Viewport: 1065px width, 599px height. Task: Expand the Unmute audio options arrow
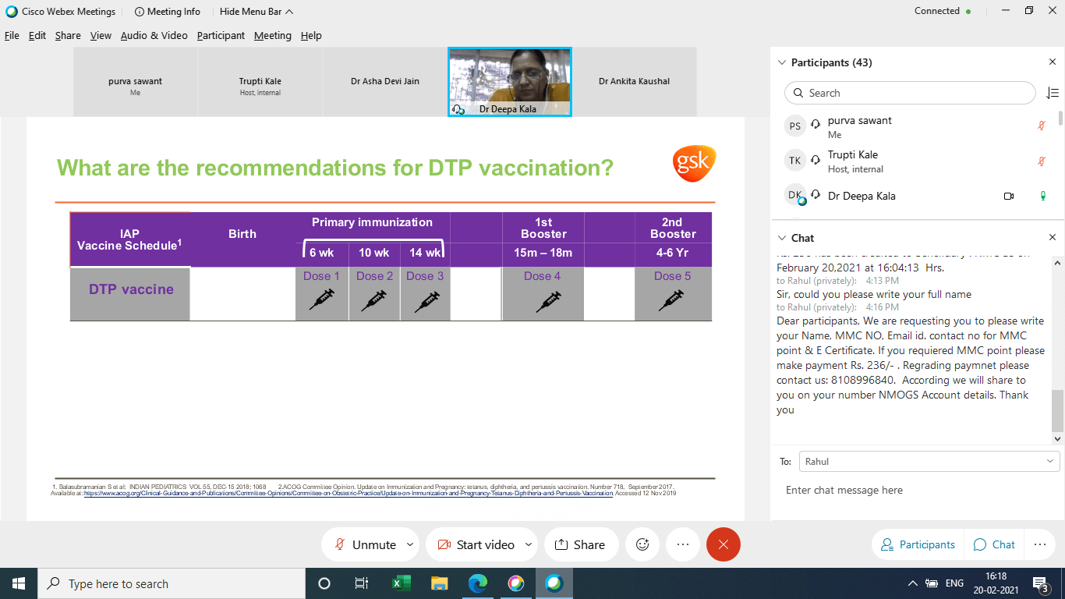(410, 544)
